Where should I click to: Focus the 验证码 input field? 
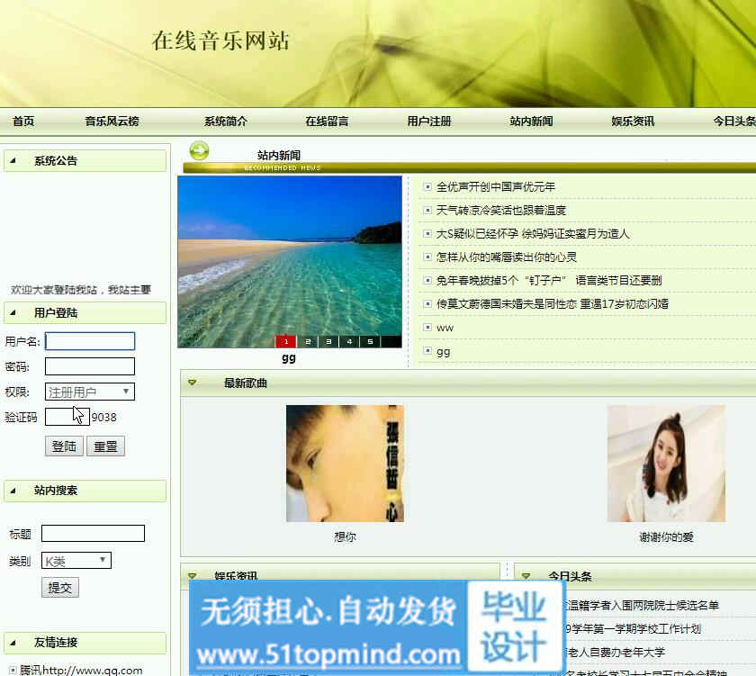67,417
